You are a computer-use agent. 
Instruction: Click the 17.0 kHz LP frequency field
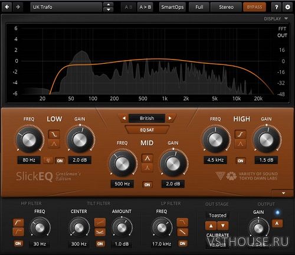tap(162, 244)
